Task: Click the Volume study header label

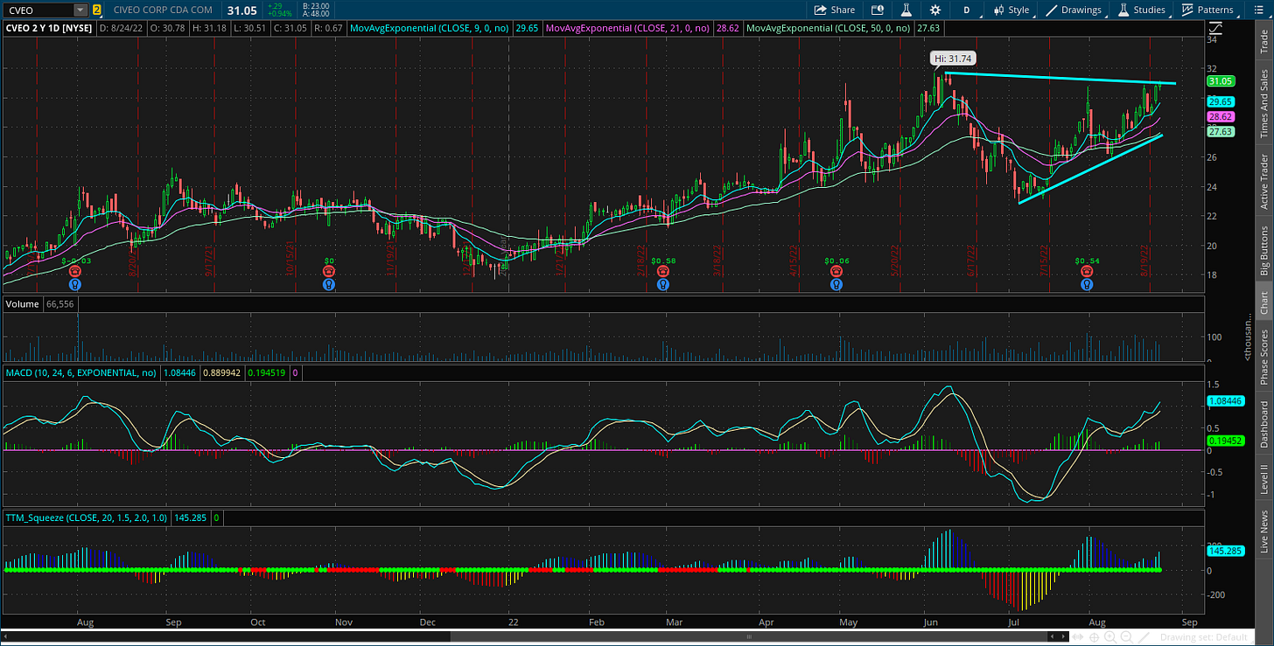Action: point(21,306)
